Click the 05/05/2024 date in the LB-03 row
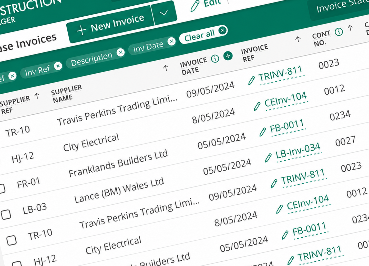The width and height of the screenshot is (369, 266). coord(227,167)
